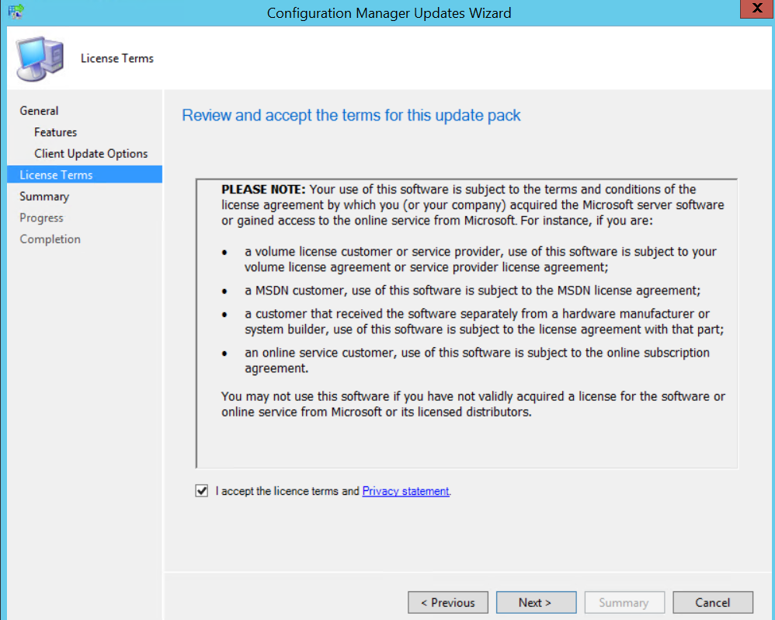Select the Features step in sidebar

pos(55,132)
